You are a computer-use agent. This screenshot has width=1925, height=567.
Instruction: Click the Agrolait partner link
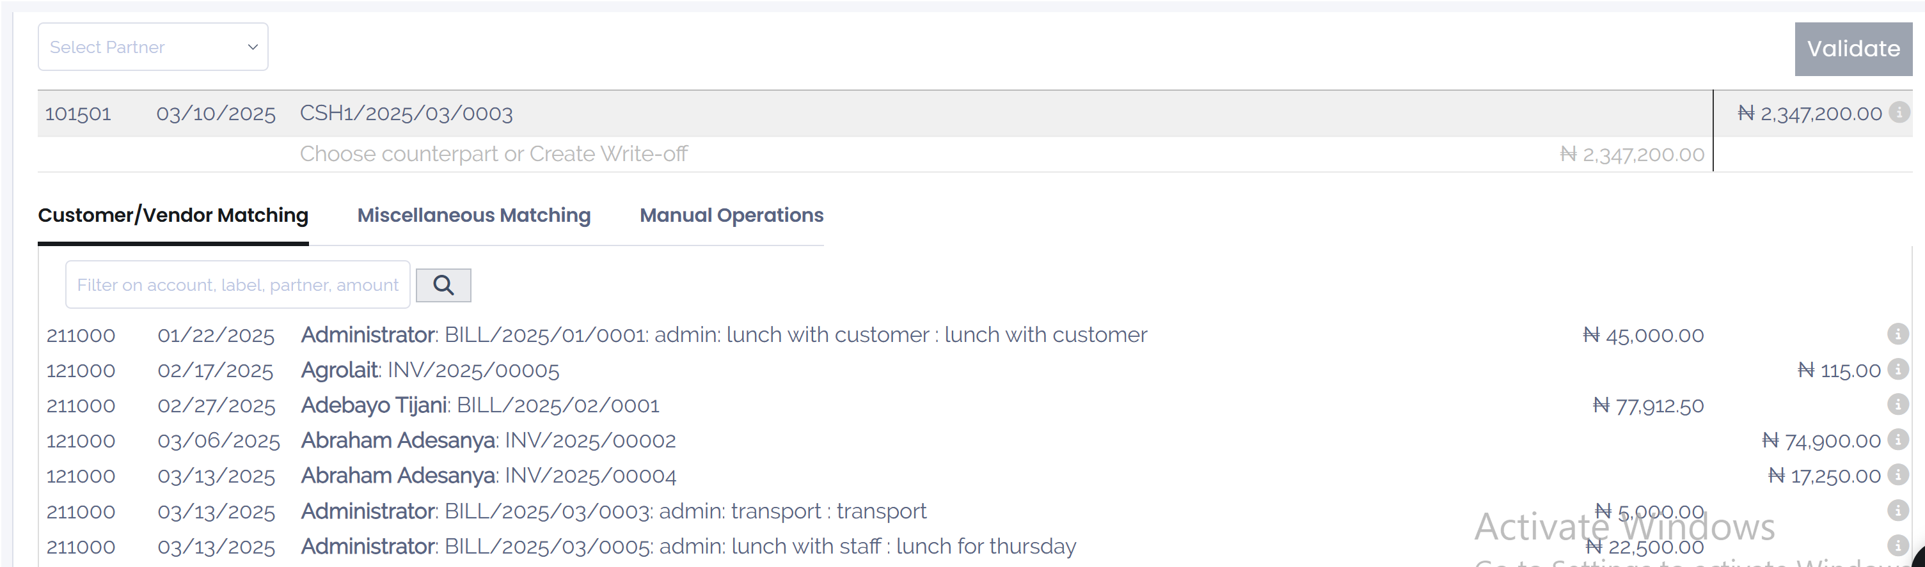(x=340, y=371)
